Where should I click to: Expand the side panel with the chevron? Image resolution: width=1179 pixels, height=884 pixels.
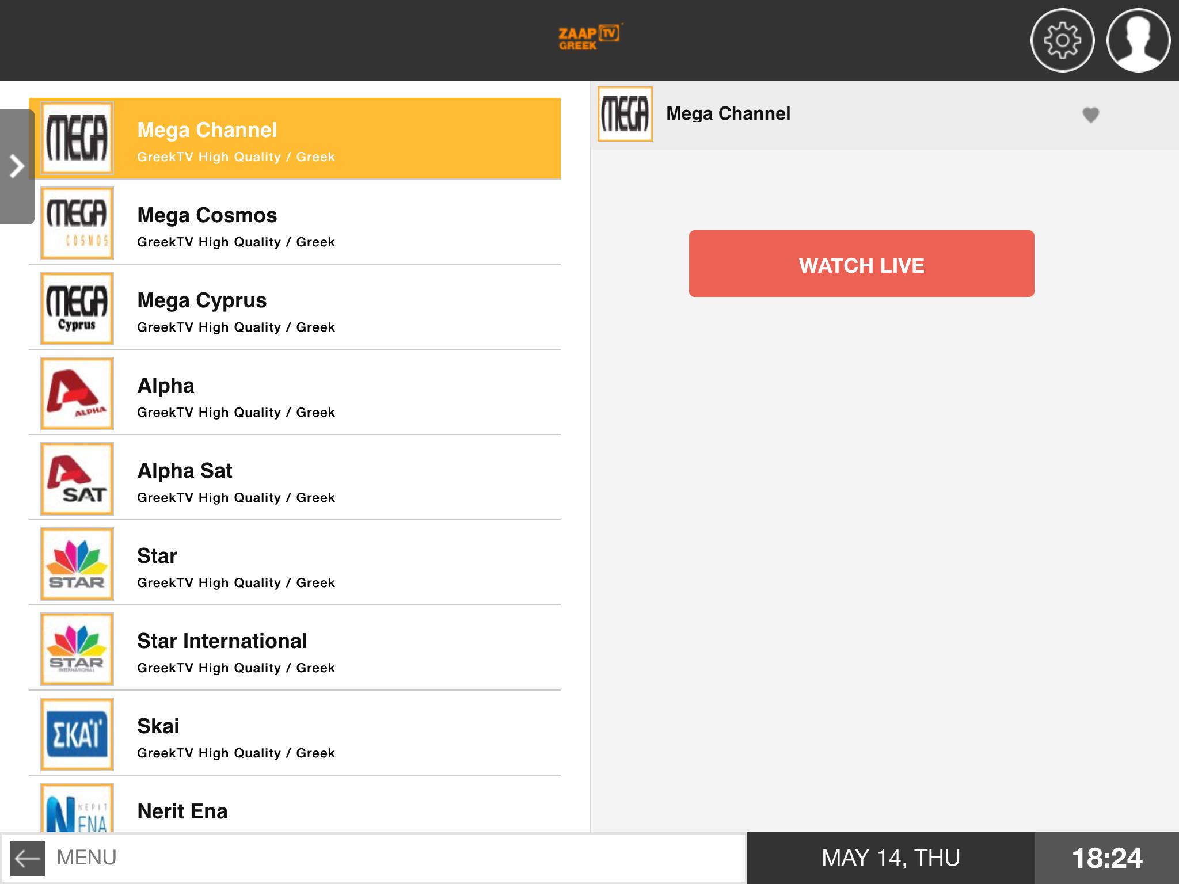coord(17,166)
